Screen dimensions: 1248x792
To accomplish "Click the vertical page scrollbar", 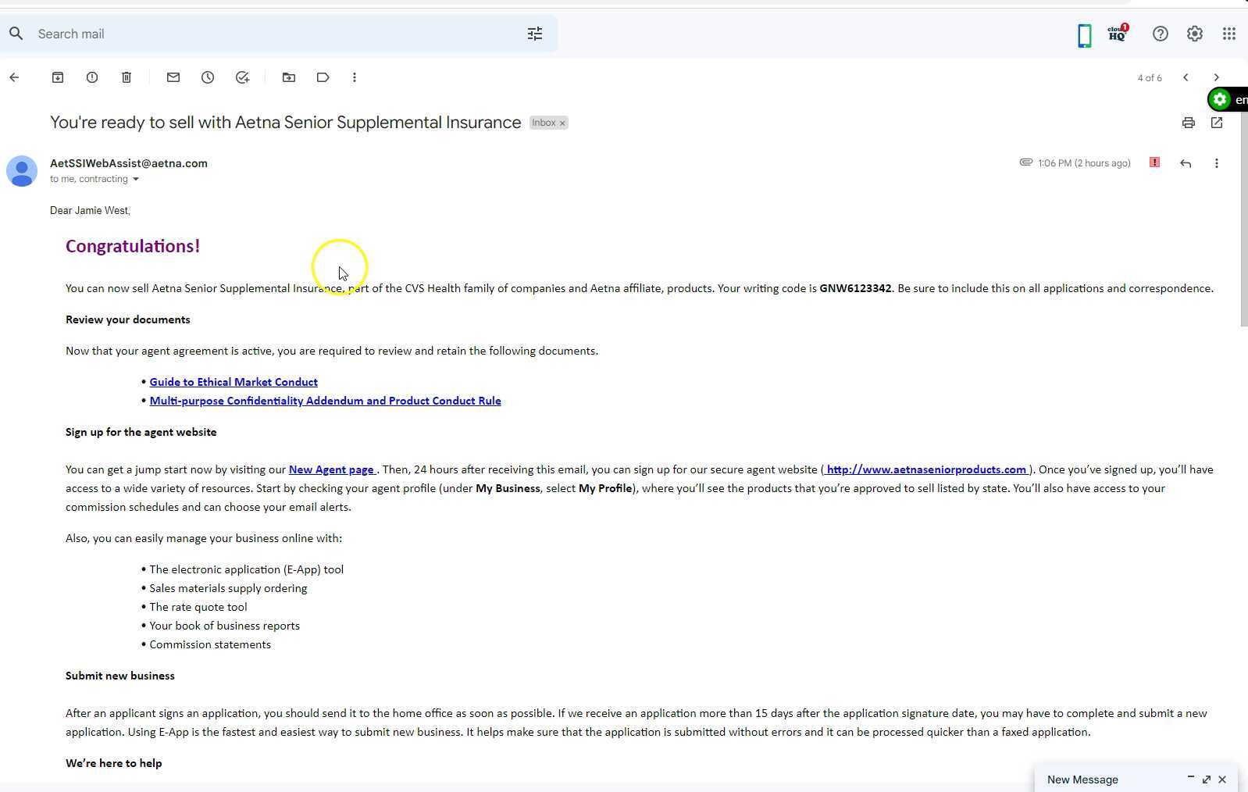I will click(1244, 219).
